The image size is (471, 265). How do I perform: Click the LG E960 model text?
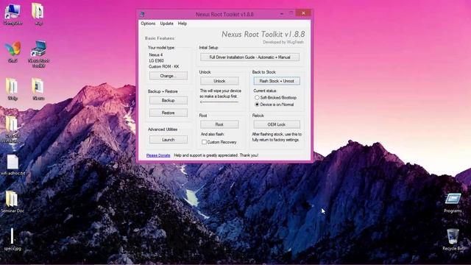point(156,60)
